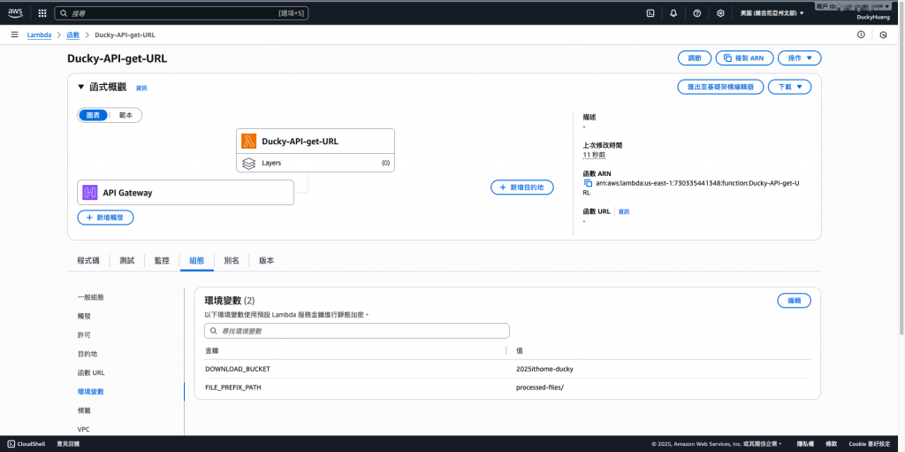This screenshot has height=452, width=905.
Task: Open 觸發 in the side menu
Action: 84,316
